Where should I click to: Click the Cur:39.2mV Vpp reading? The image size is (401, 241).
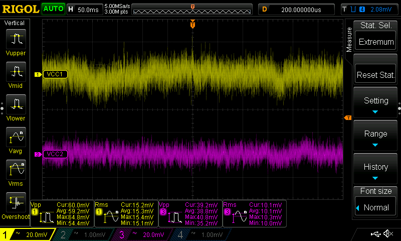coord(202,205)
